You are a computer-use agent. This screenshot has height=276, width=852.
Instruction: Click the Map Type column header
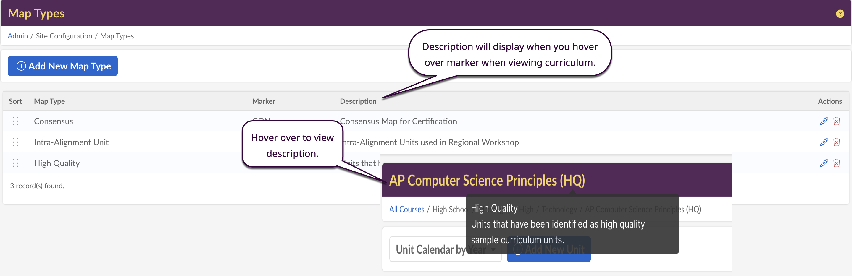(x=49, y=101)
